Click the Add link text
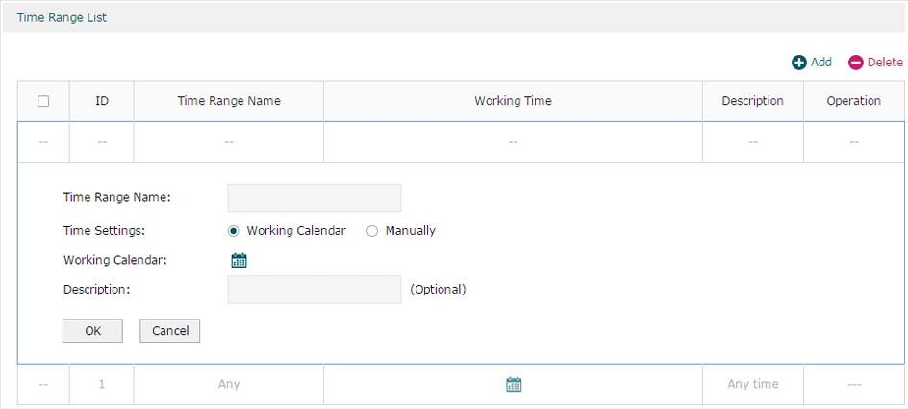The width and height of the screenshot is (908, 409). [821, 62]
